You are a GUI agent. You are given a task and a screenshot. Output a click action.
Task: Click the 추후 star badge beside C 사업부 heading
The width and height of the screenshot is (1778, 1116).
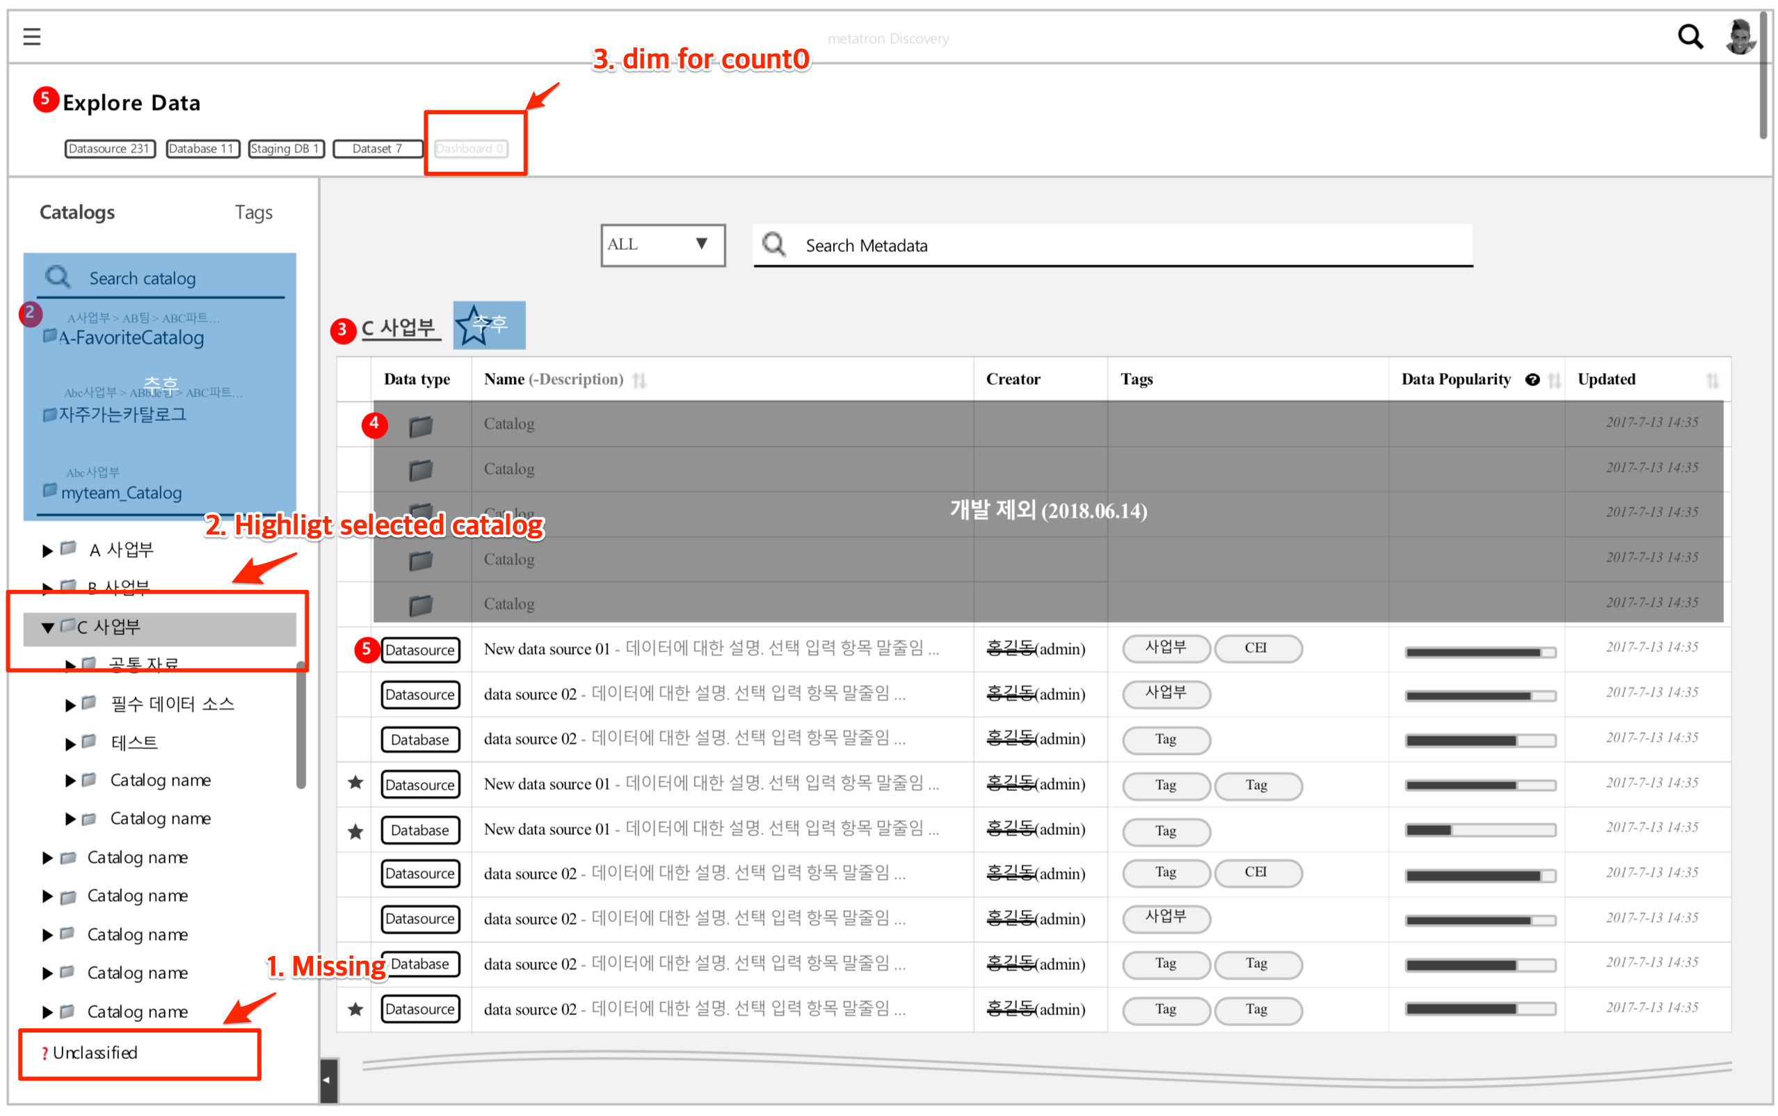coord(488,325)
